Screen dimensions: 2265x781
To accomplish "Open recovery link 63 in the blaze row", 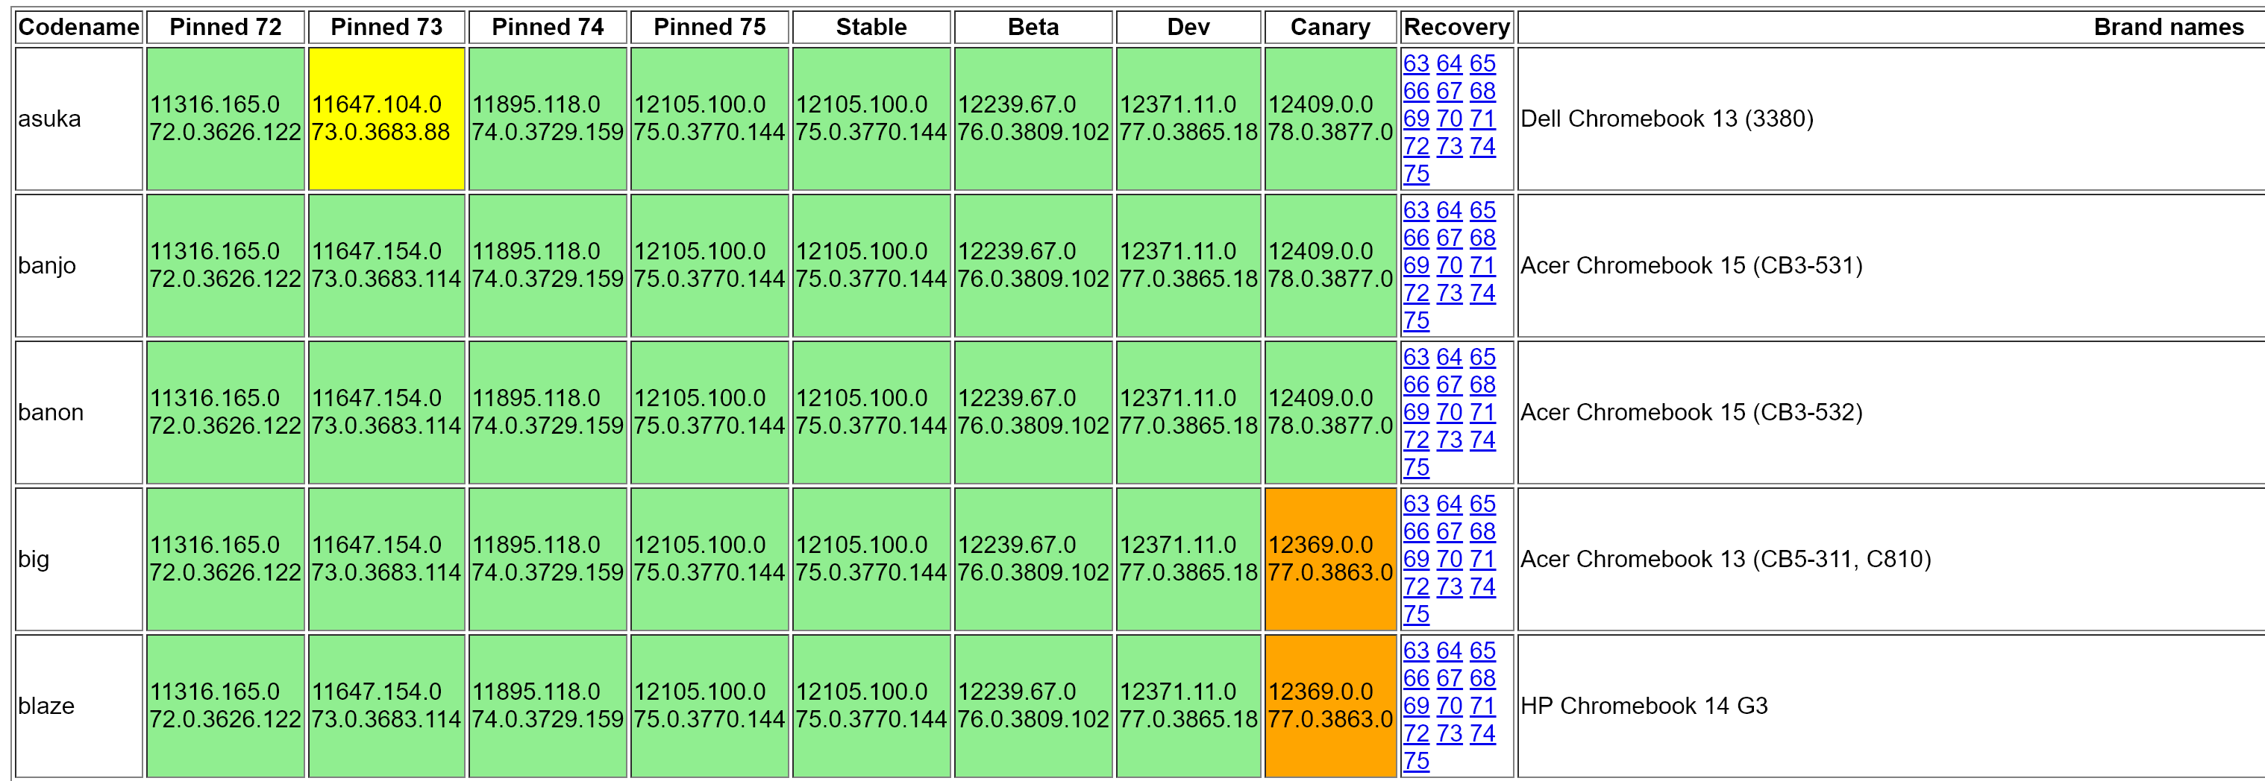I will (1416, 651).
